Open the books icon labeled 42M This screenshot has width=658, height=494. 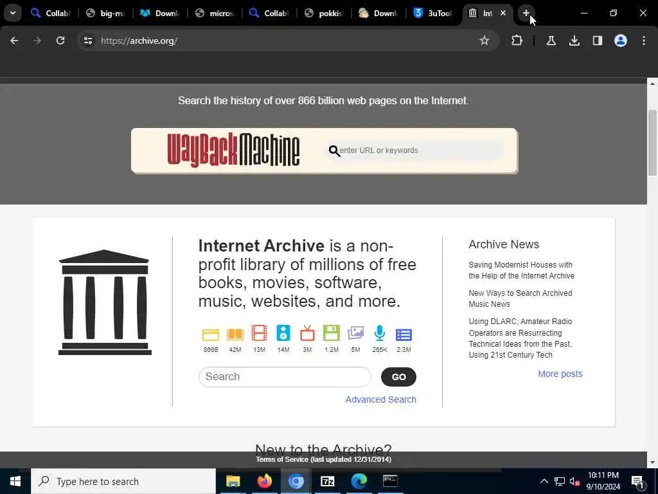coord(235,334)
